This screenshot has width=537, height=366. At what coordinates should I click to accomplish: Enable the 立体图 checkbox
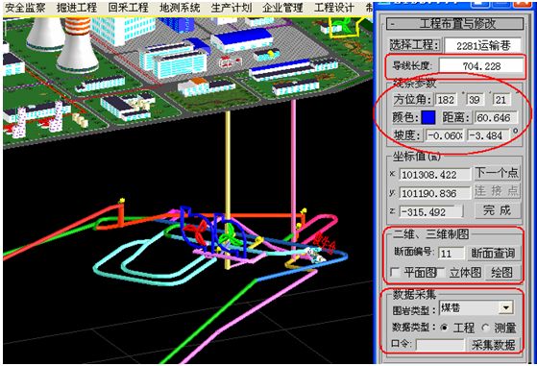coord(442,273)
